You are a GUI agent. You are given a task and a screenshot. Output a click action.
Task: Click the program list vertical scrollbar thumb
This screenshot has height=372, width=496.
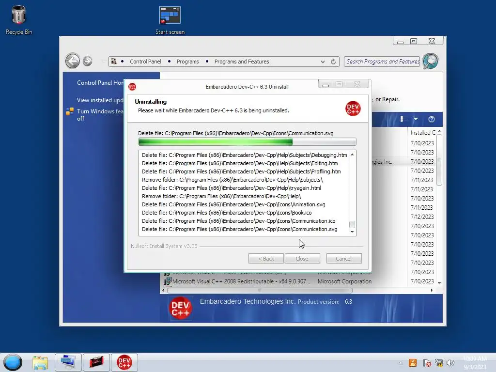439,160
